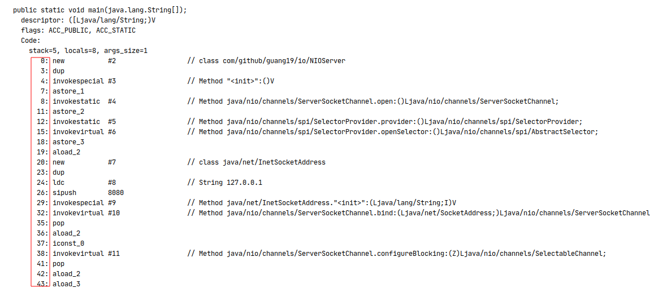Click sipush 8080 operand
Viewport: 650px width, 288px height.
click(x=116, y=193)
